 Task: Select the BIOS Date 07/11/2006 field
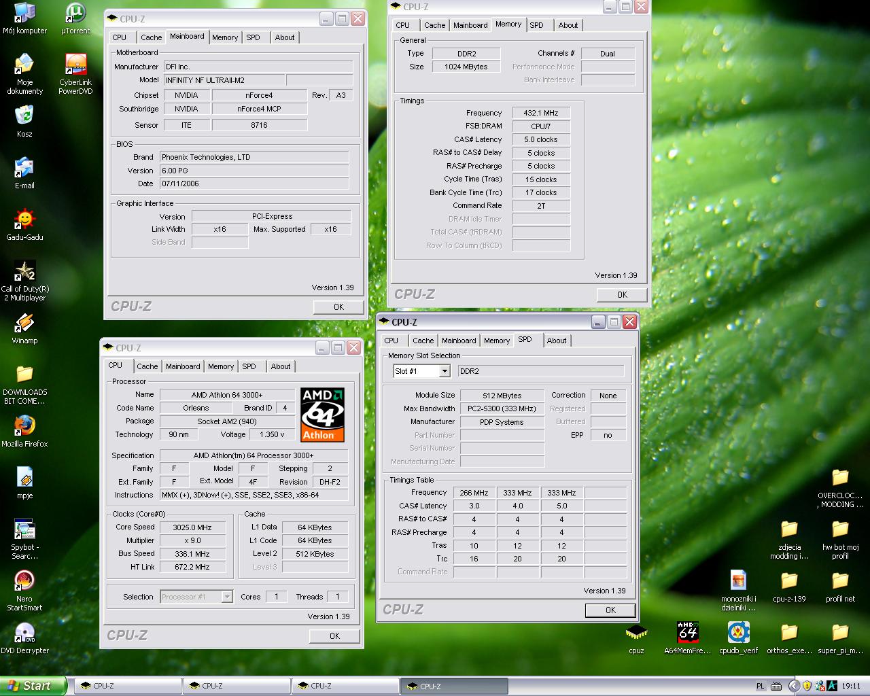pyautogui.click(x=254, y=184)
